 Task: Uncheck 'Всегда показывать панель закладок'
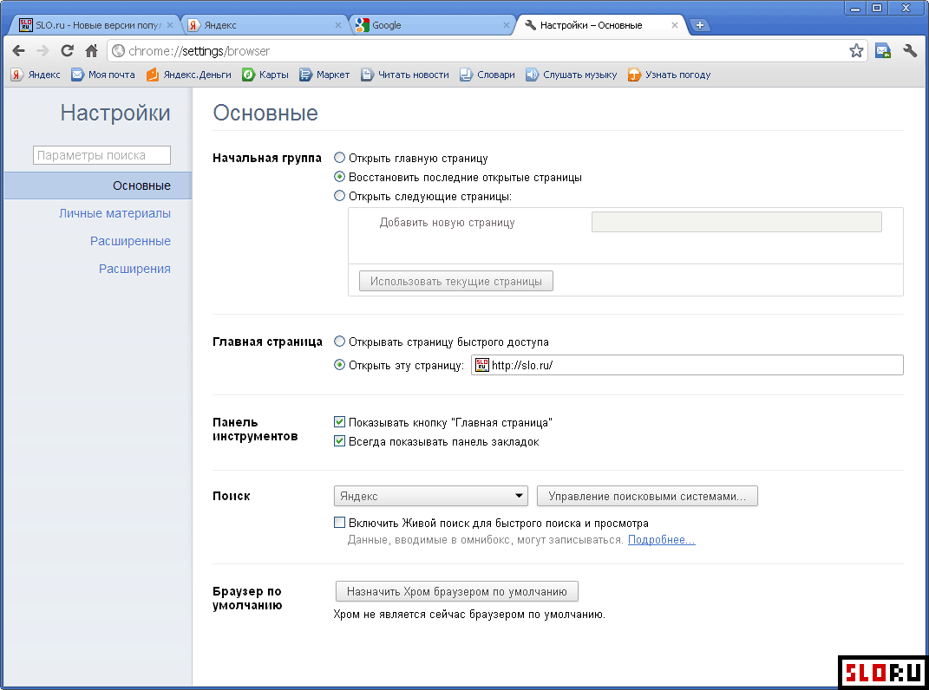click(x=340, y=441)
